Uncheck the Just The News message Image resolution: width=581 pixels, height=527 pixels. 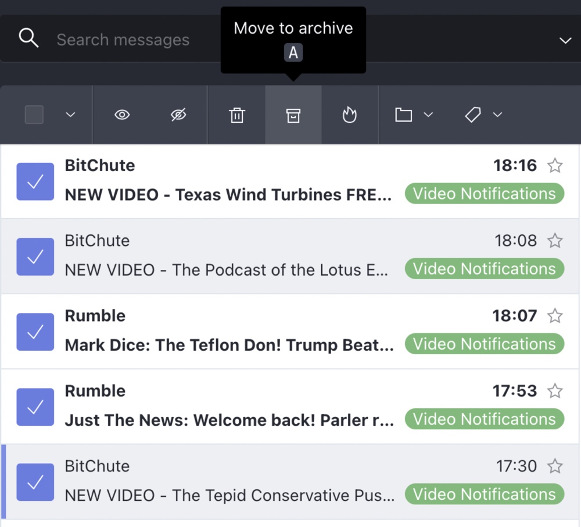tap(35, 407)
